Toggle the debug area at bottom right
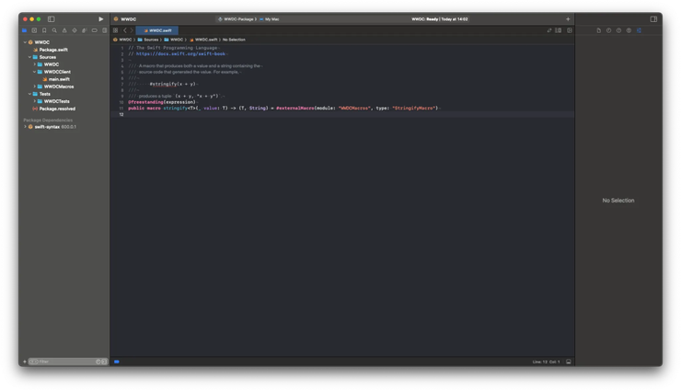681x391 pixels. pos(569,362)
